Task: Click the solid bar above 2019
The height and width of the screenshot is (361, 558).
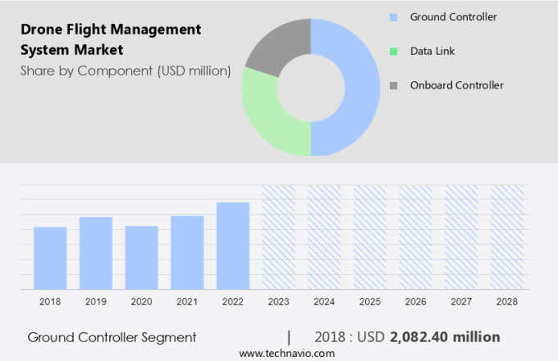Action: pyautogui.click(x=96, y=253)
